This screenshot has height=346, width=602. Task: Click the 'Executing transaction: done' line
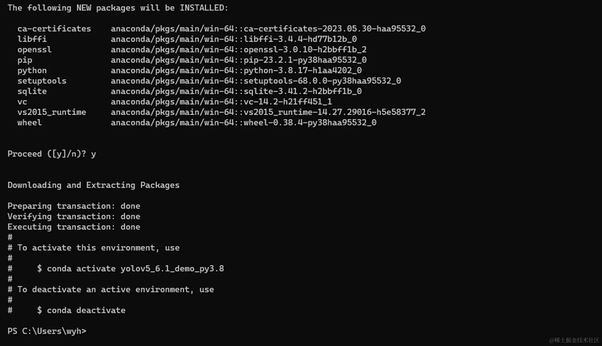click(74, 227)
